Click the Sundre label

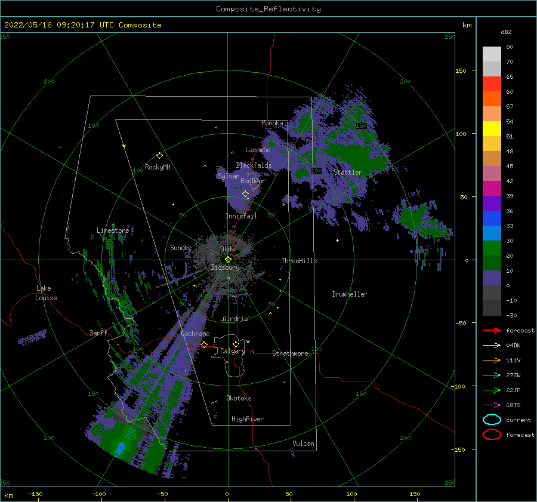(181, 247)
